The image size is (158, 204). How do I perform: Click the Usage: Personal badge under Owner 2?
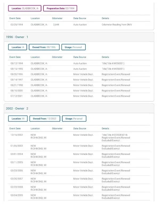click(x=74, y=118)
